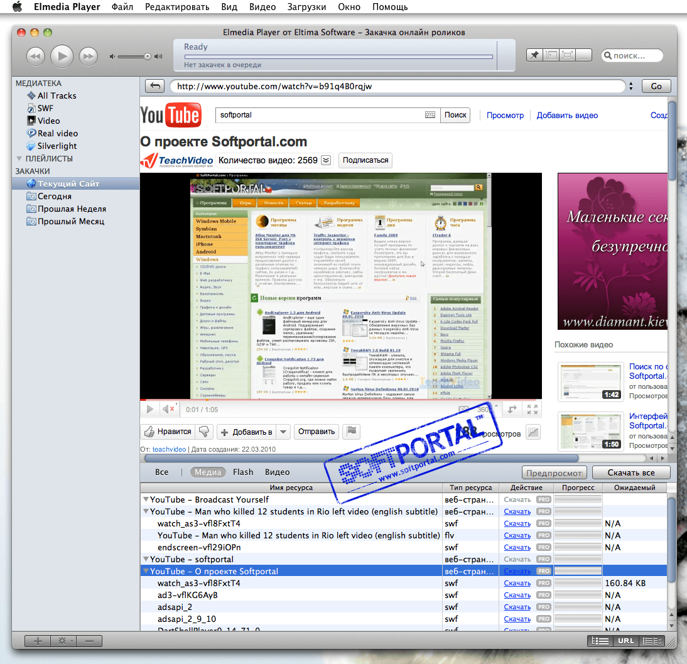Open the Файл menu in menu bar

click(122, 7)
